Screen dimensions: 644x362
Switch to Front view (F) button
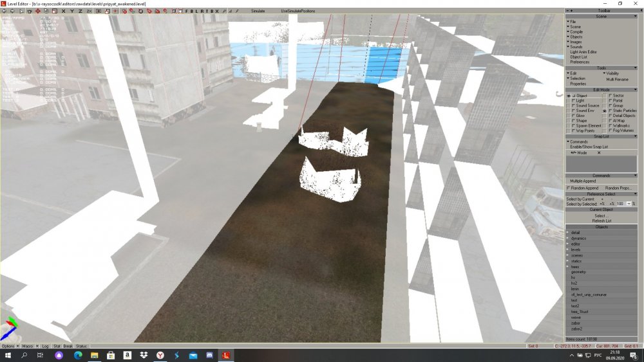187,11
